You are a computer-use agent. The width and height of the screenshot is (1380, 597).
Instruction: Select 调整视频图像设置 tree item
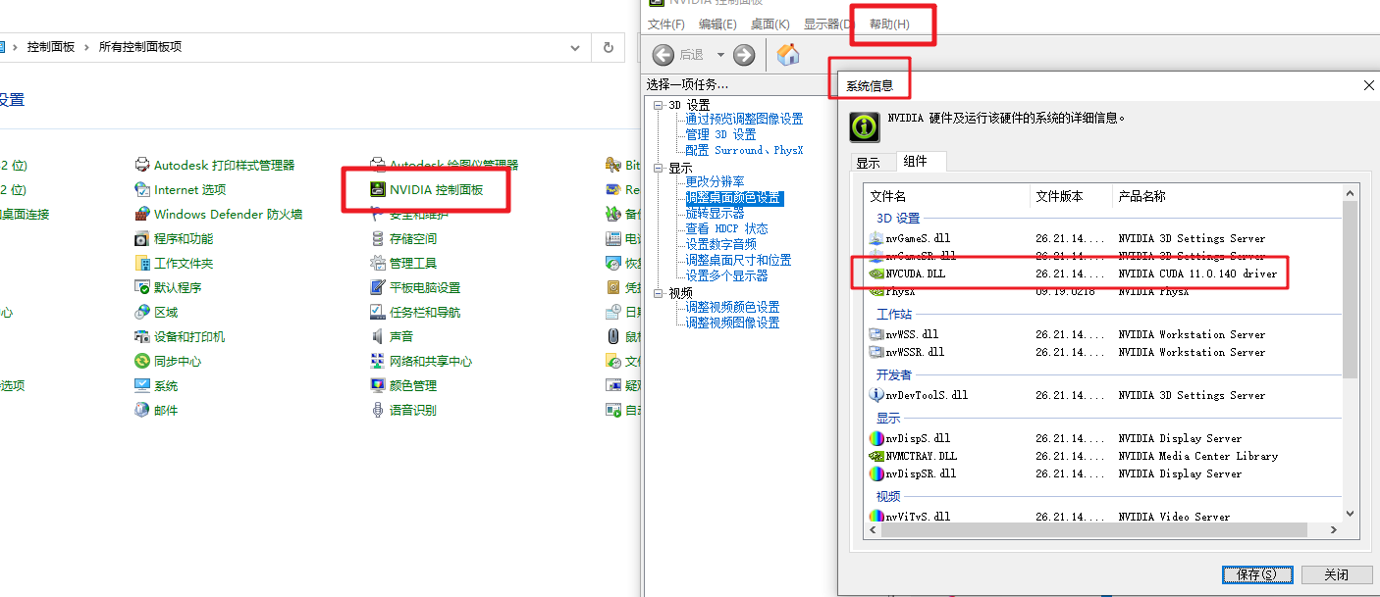pyautogui.click(x=732, y=323)
